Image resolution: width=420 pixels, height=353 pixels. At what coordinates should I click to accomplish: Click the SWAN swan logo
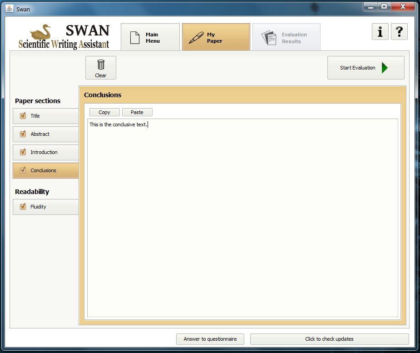tap(64, 37)
